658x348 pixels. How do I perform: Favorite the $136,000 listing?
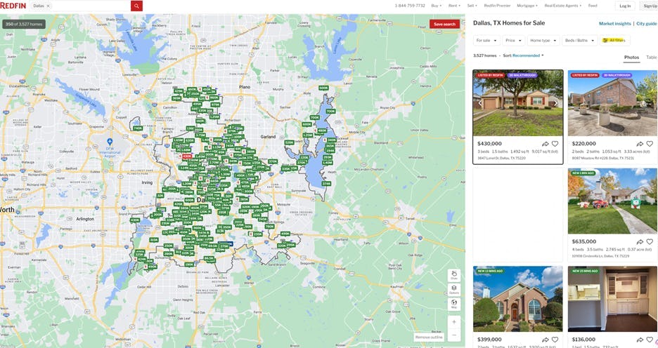click(x=650, y=340)
